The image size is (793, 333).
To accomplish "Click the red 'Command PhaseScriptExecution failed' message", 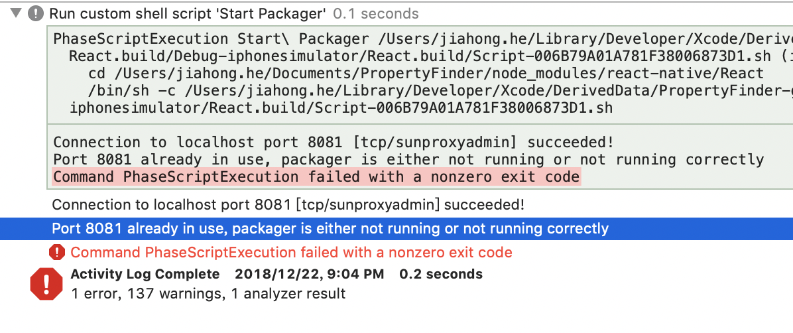I will (291, 252).
